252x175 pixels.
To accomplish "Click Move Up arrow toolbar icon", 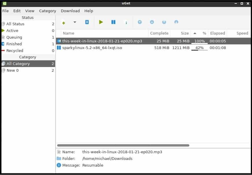I will click(x=140, y=22).
